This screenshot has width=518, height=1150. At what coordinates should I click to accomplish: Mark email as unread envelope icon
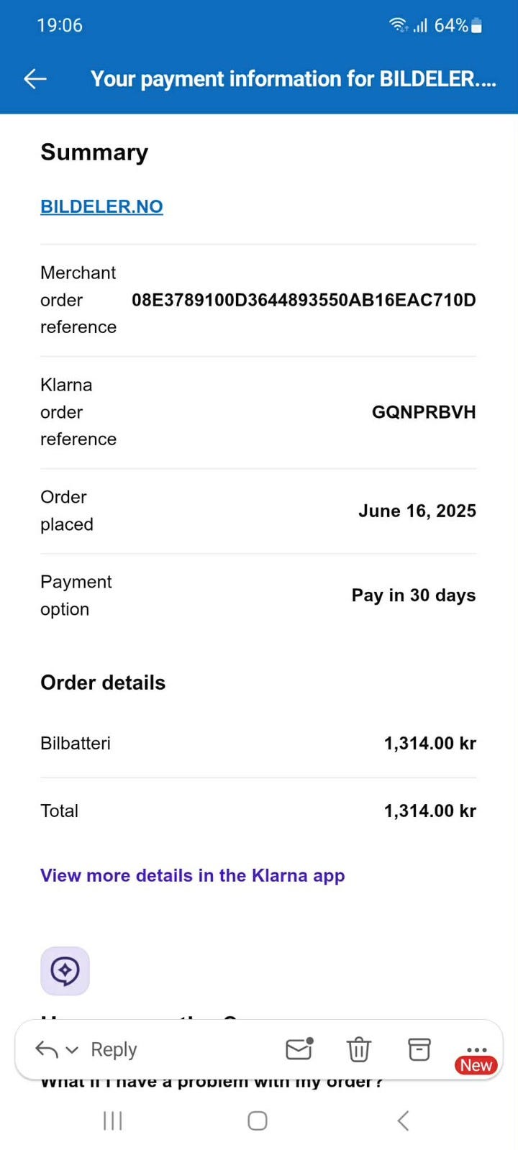click(x=299, y=1049)
